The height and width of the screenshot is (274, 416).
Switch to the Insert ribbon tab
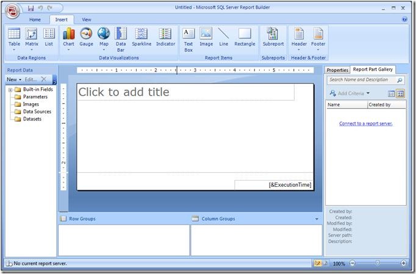pyautogui.click(x=61, y=20)
